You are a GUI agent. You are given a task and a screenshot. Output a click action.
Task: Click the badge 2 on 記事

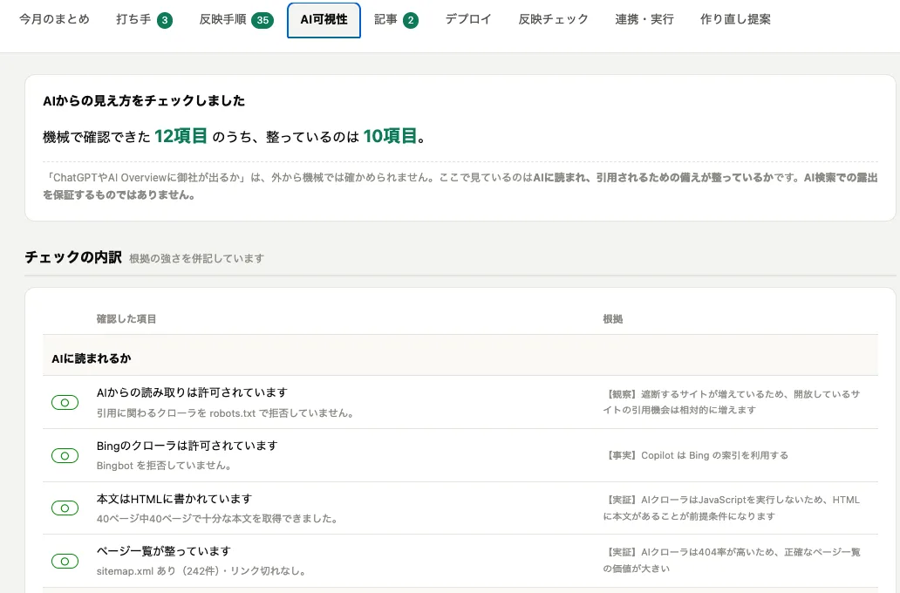pos(411,21)
